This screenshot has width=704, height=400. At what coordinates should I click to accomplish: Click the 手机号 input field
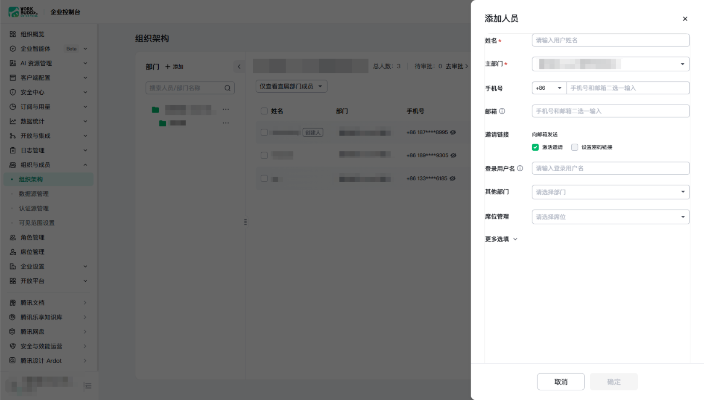pos(628,88)
